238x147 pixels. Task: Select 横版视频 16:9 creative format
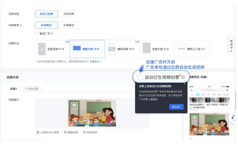click(x=122, y=49)
